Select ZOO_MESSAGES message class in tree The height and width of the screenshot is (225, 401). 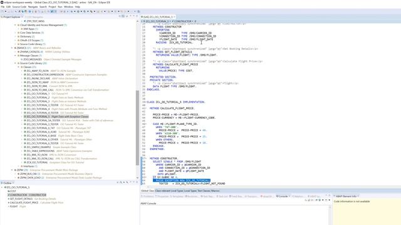33,59
